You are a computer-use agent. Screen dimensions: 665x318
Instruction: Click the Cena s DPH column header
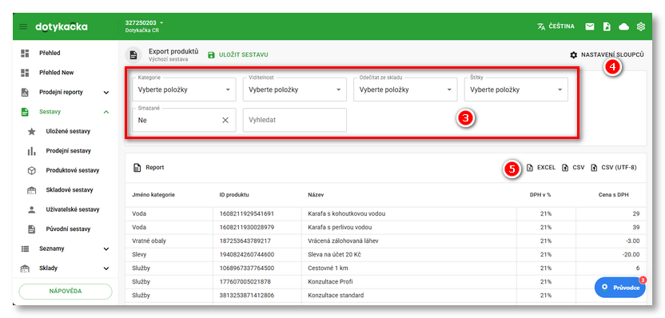(615, 195)
